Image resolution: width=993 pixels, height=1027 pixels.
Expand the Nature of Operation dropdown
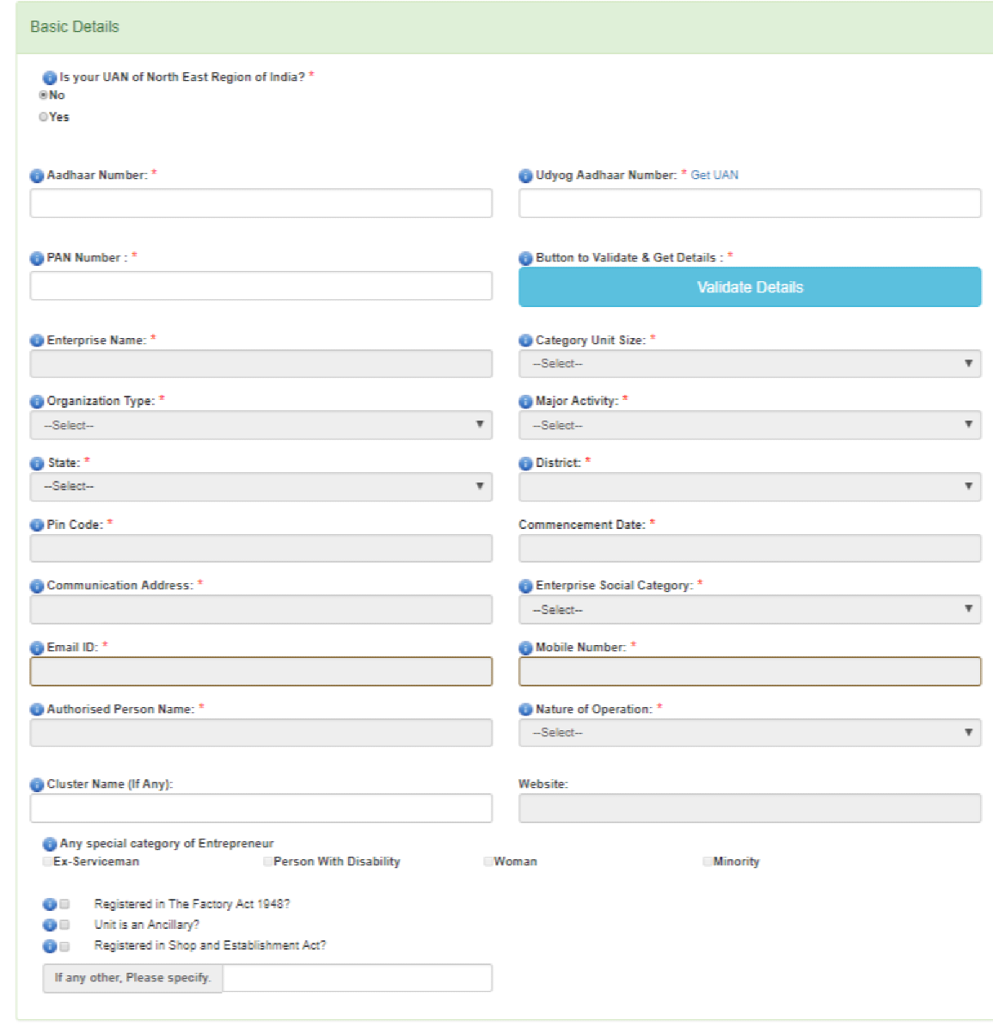click(749, 733)
